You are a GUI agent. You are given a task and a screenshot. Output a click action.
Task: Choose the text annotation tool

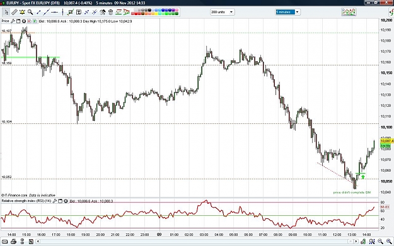point(79,12)
